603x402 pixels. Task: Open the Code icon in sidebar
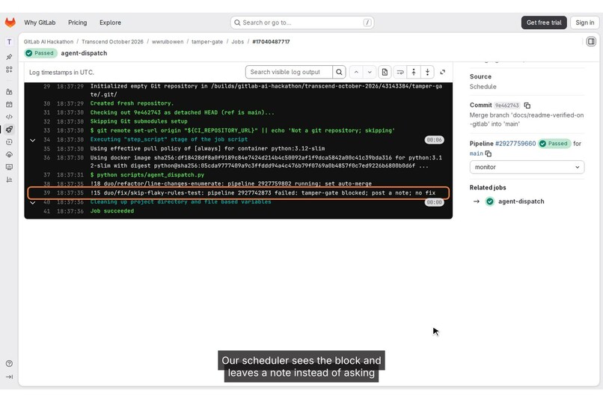pyautogui.click(x=9, y=117)
